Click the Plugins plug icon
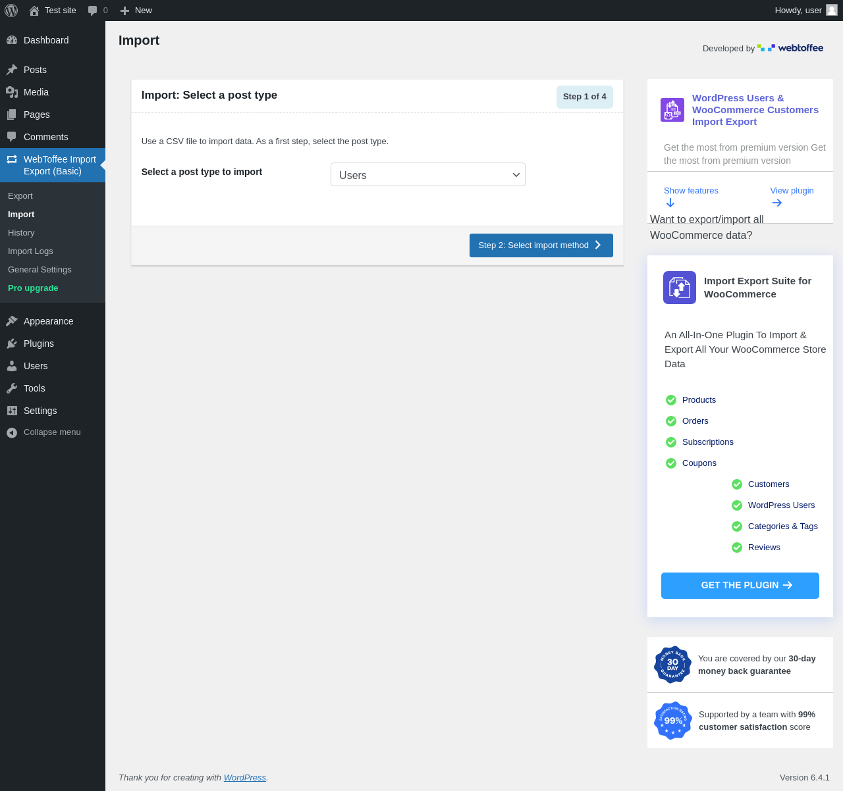 (12, 344)
